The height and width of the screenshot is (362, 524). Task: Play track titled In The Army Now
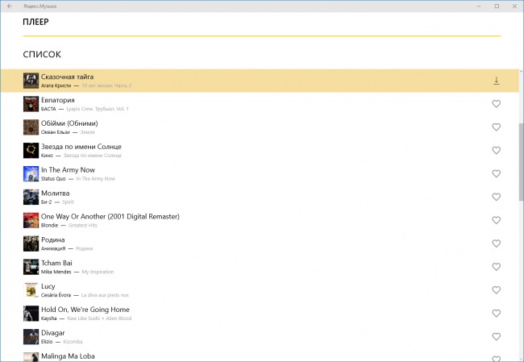[69, 170]
